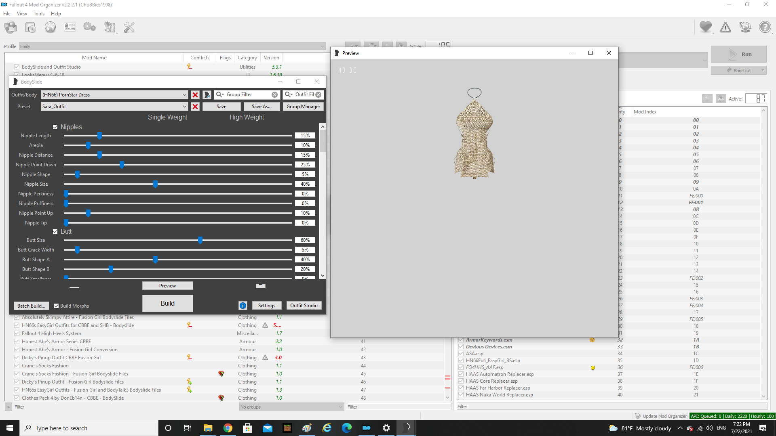Open the Help question mark icon
This screenshot has height=436, width=776.
[765, 27]
